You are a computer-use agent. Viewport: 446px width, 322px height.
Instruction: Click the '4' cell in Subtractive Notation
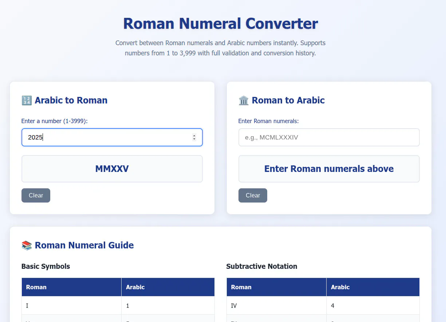tap(373, 306)
